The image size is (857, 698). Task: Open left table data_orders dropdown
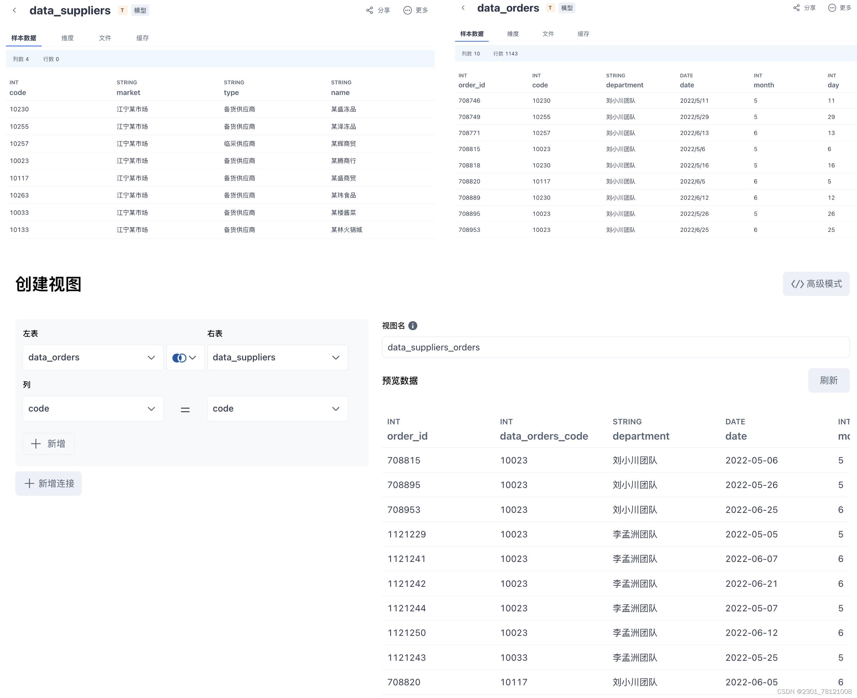point(93,357)
